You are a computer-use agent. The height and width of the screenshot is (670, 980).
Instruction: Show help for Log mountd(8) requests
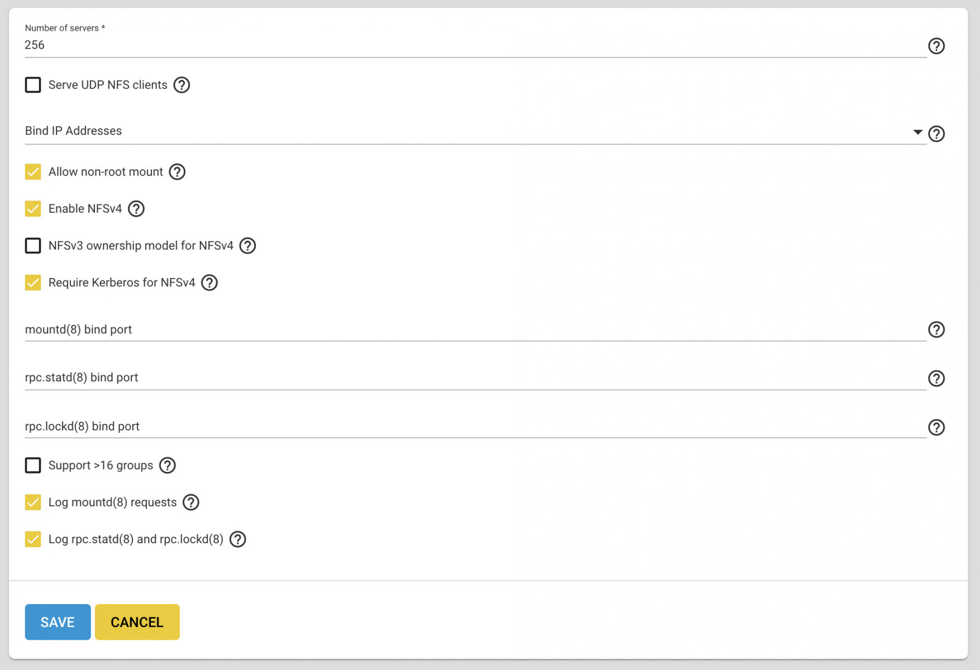tap(191, 502)
